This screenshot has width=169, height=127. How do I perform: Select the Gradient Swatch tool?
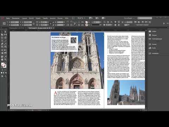coord(2,53)
